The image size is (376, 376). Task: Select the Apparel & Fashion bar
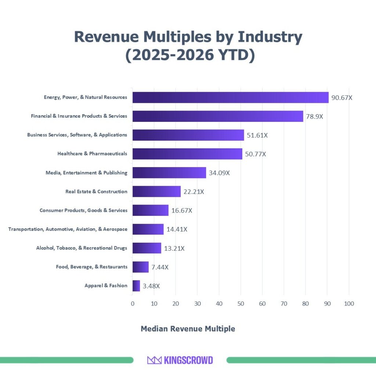pos(136,286)
